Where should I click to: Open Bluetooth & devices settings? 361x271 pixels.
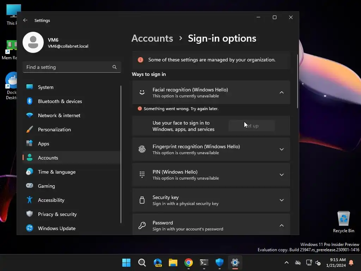(72, 101)
